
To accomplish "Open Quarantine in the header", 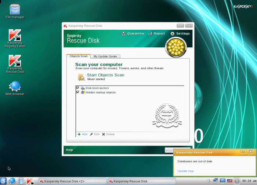I will click(x=133, y=34).
